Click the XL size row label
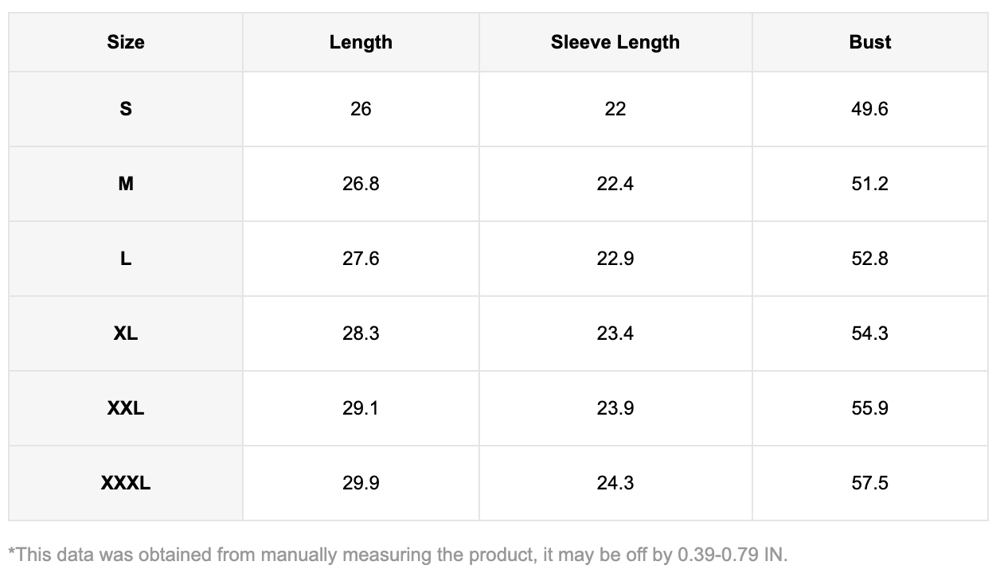The height and width of the screenshot is (573, 1000). [x=126, y=333]
